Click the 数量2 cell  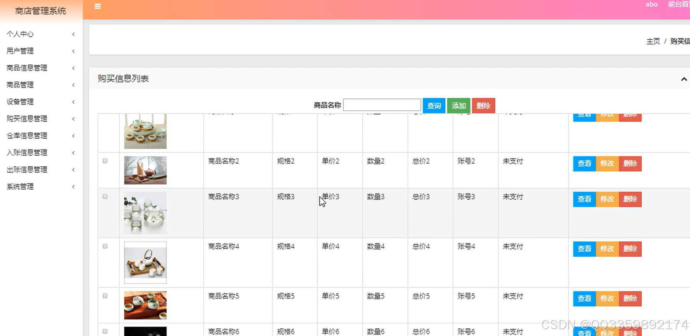coord(376,161)
